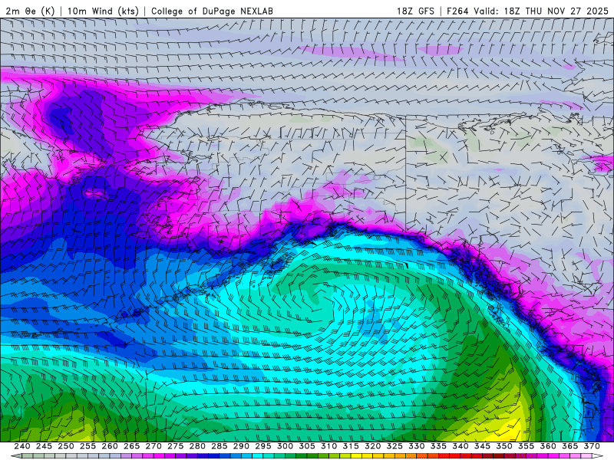The height and width of the screenshot is (460, 614).
Task: Select the '18Z GFS' model run label
Action: [x=415, y=11]
